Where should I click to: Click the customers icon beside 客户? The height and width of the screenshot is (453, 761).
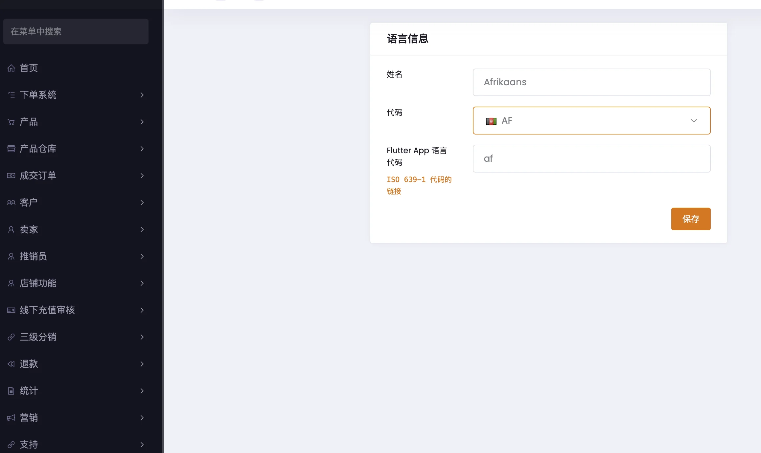point(11,203)
